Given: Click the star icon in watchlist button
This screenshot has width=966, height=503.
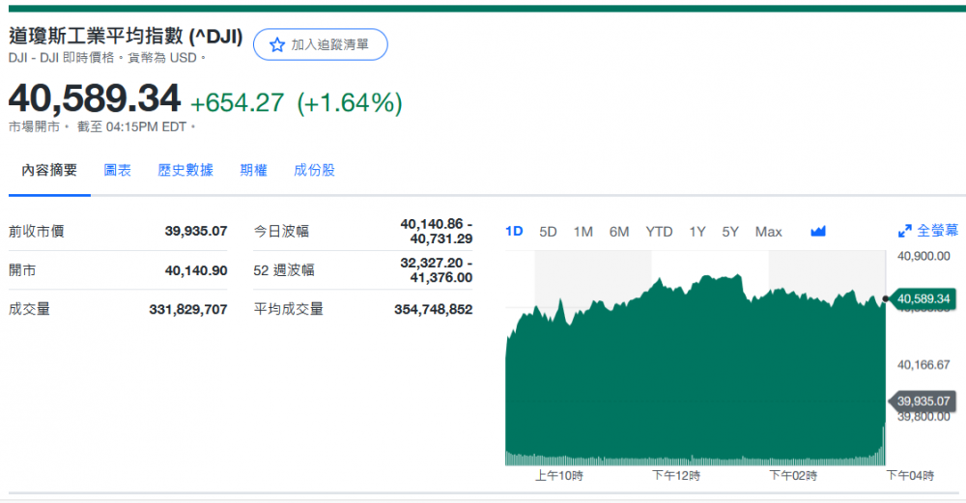Looking at the screenshot, I should [277, 45].
